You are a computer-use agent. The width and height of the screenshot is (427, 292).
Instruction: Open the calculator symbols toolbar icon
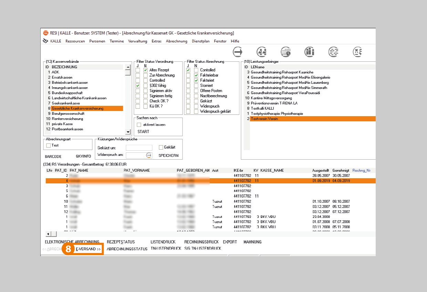(x=357, y=52)
